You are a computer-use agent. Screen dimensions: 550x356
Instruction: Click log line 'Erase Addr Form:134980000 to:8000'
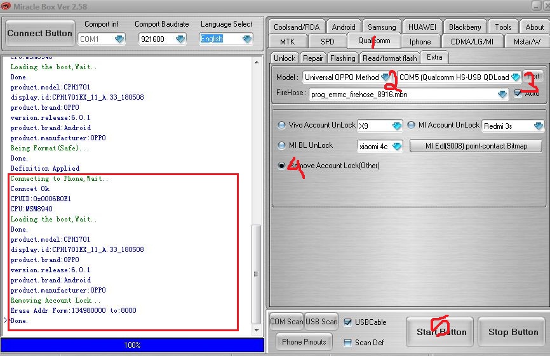point(73,310)
